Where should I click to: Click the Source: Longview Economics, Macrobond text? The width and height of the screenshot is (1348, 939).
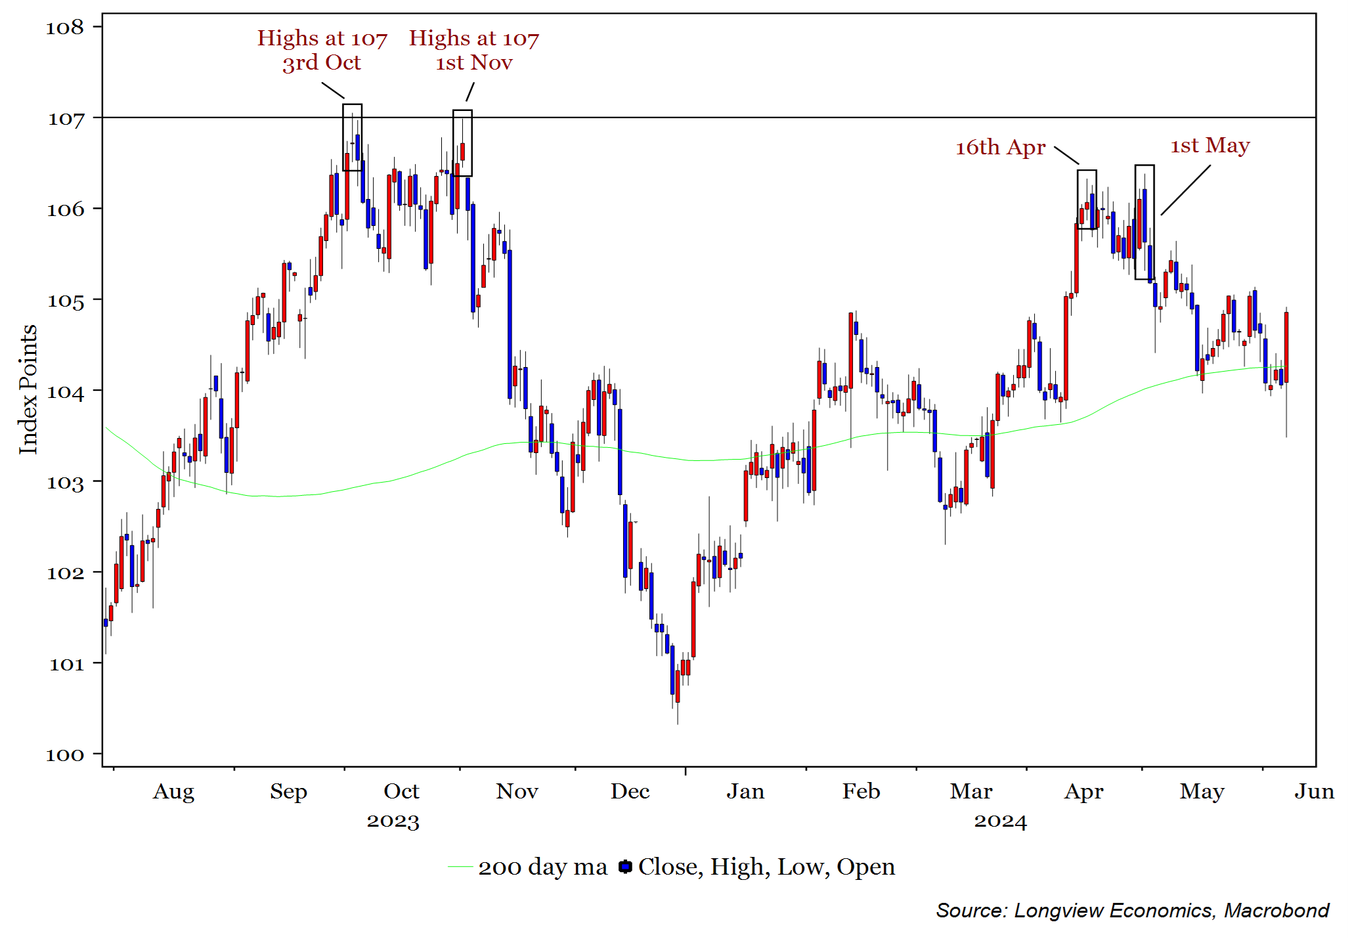(x=1131, y=910)
